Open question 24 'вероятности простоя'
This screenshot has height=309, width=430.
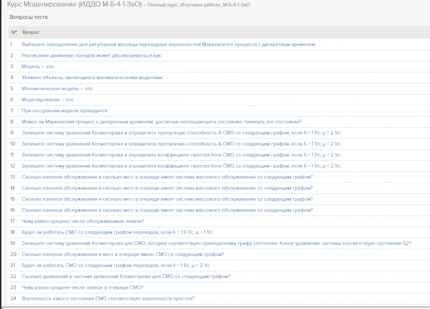click(x=108, y=298)
